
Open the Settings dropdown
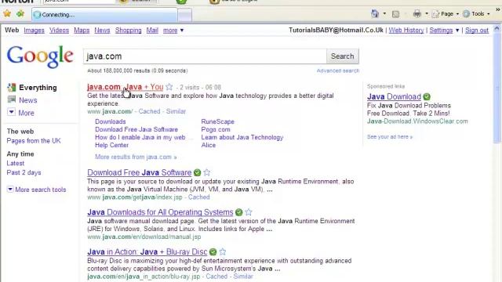pyautogui.click(x=444, y=30)
